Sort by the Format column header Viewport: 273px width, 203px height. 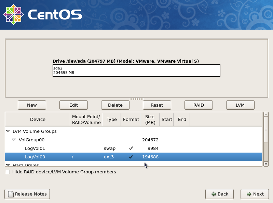[x=131, y=120]
